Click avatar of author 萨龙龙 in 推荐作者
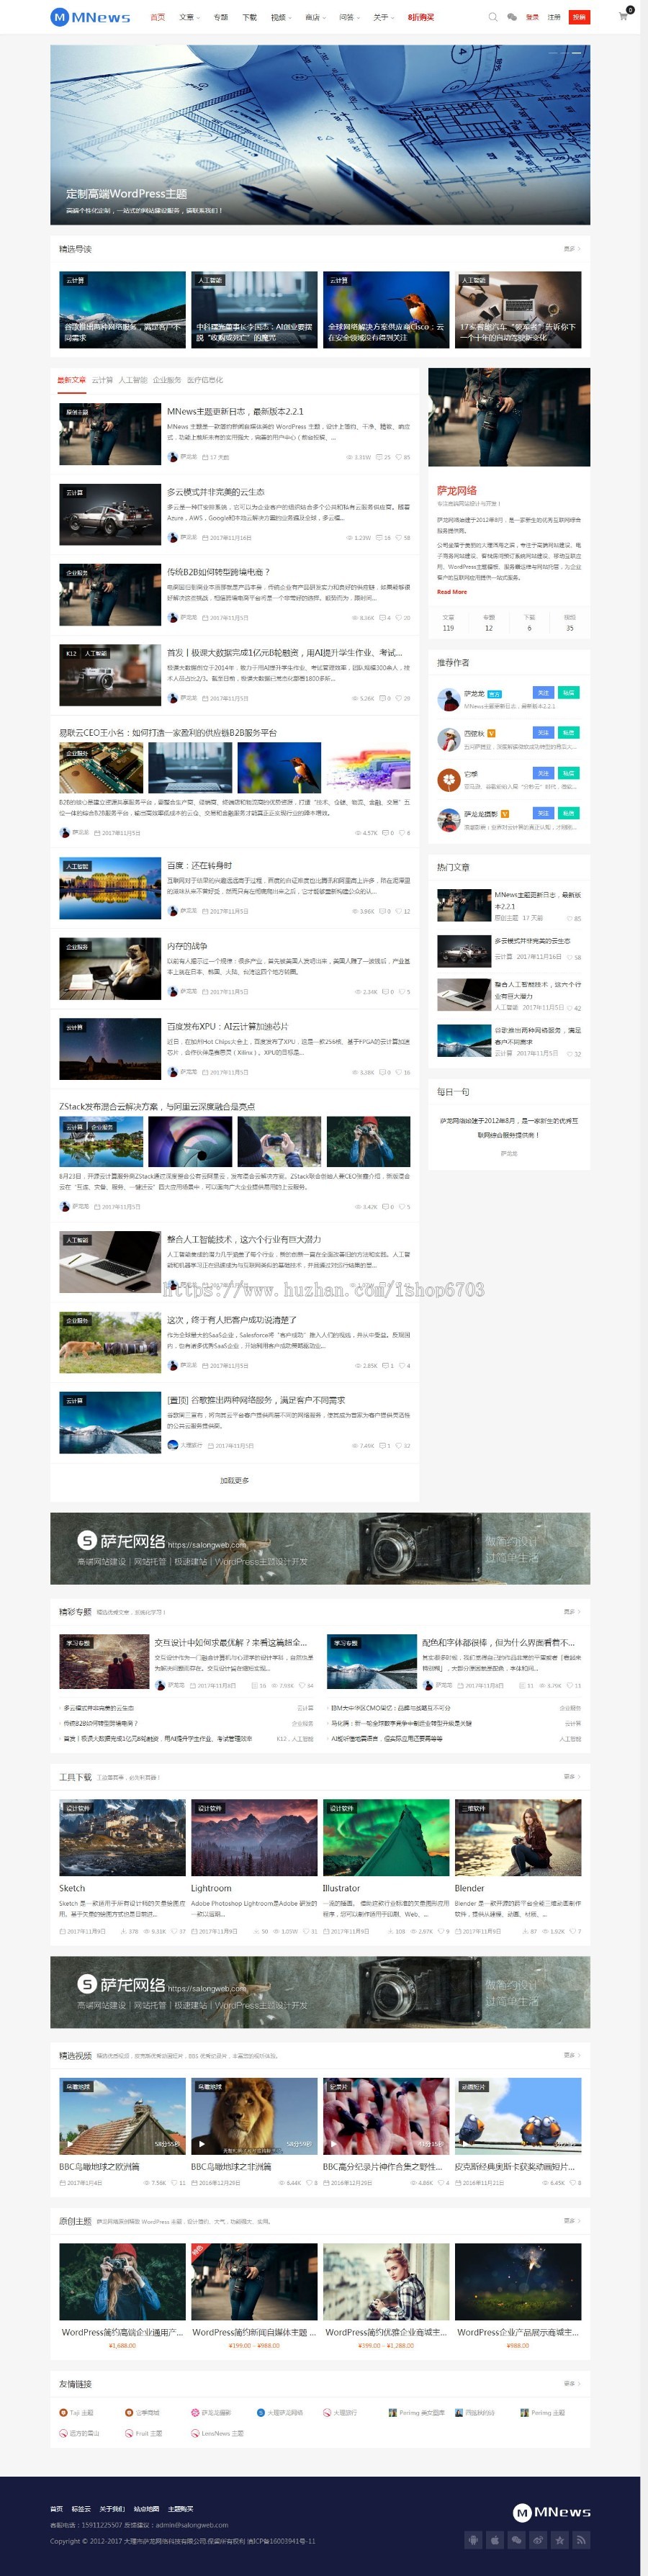 tap(448, 699)
